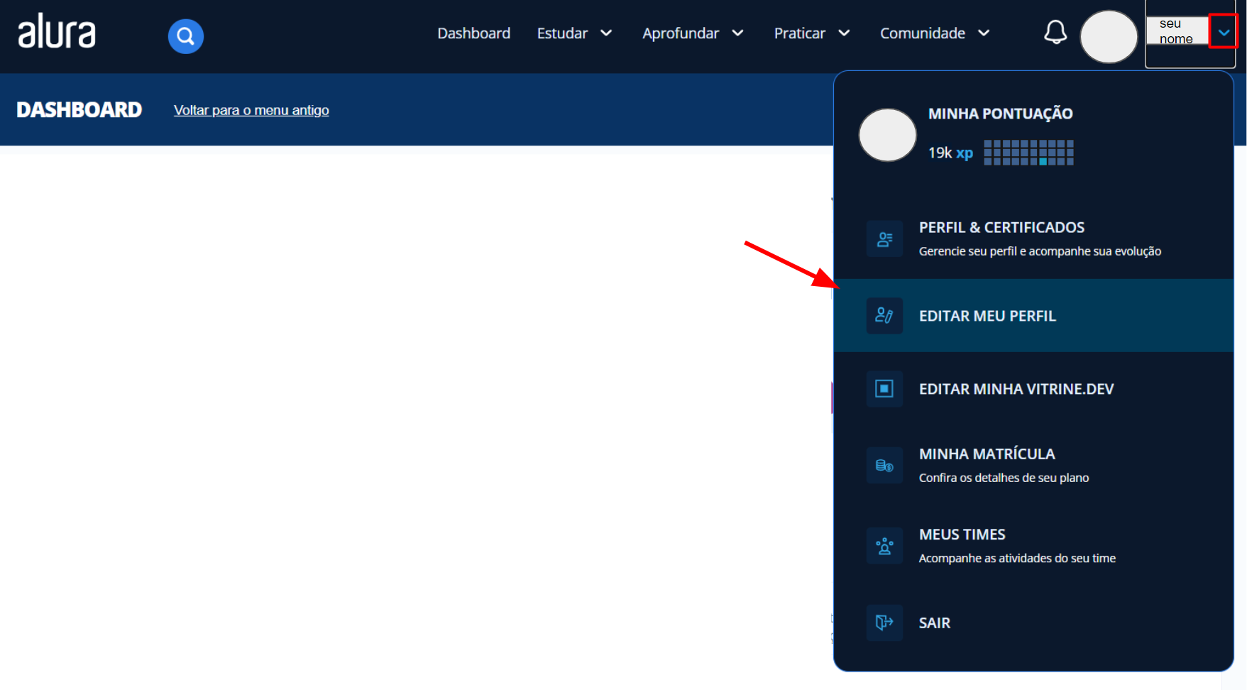Image resolution: width=1247 pixels, height=690 pixels.
Task: Click the Alura logo
Action: point(56,33)
